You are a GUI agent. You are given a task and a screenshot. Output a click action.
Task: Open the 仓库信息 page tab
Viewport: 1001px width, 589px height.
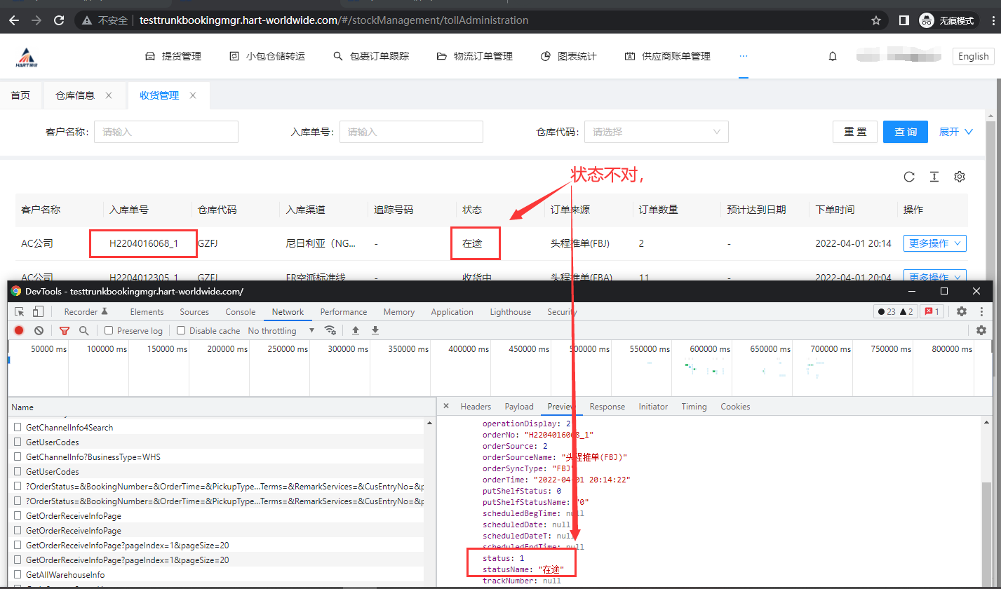point(75,95)
